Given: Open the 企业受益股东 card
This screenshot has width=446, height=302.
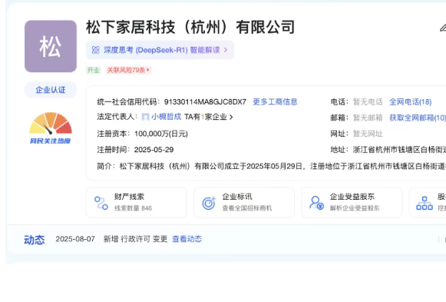Looking at the screenshot, I should [352, 202].
